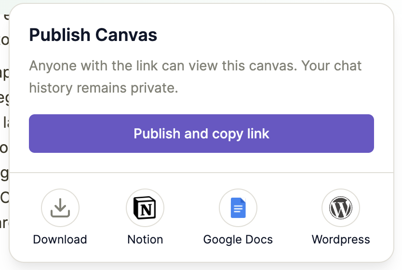Click the "Notion" text label
The width and height of the screenshot is (402, 270).
point(145,240)
